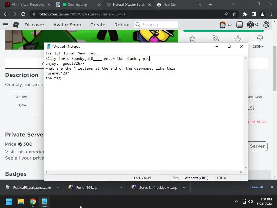Viewport: 277px width, 208px height.
Task: Click the clock and date in taskbar
Action: tap(264, 201)
